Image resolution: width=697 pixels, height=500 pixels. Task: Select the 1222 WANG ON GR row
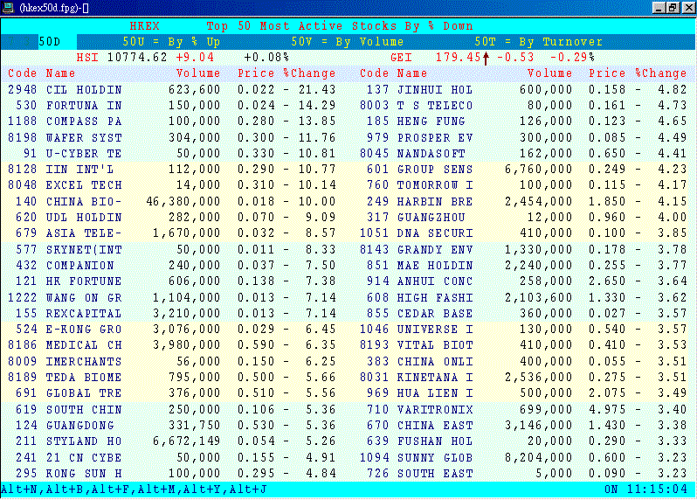(171, 297)
